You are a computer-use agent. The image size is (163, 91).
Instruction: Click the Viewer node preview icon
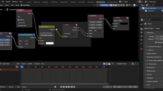pyautogui.click(x=127, y=18)
